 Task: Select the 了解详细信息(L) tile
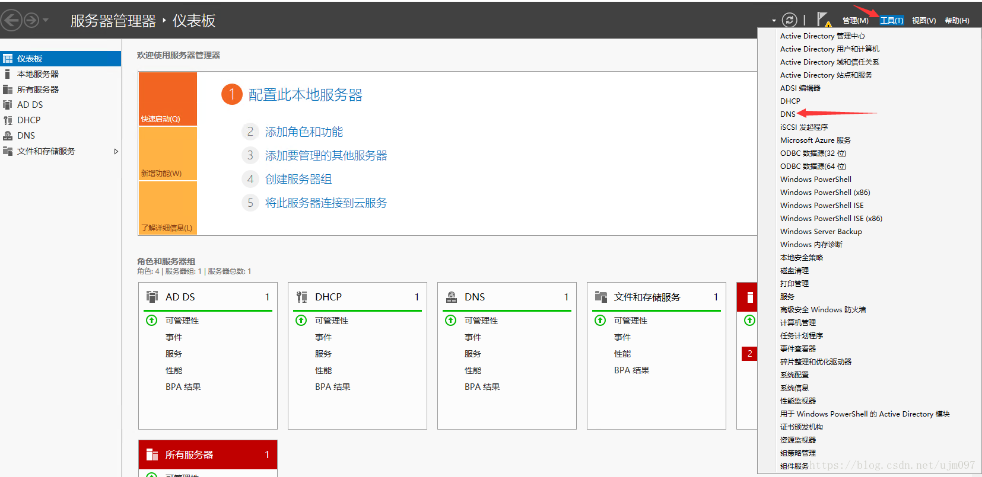[168, 208]
